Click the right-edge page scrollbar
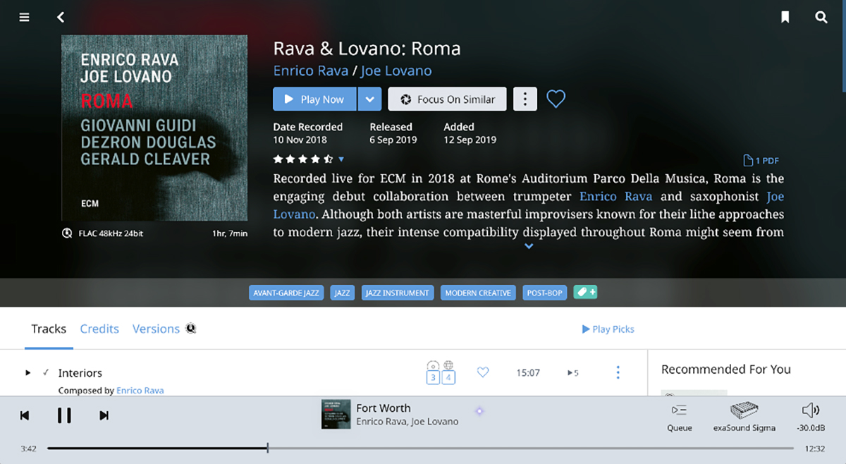 [x=843, y=46]
